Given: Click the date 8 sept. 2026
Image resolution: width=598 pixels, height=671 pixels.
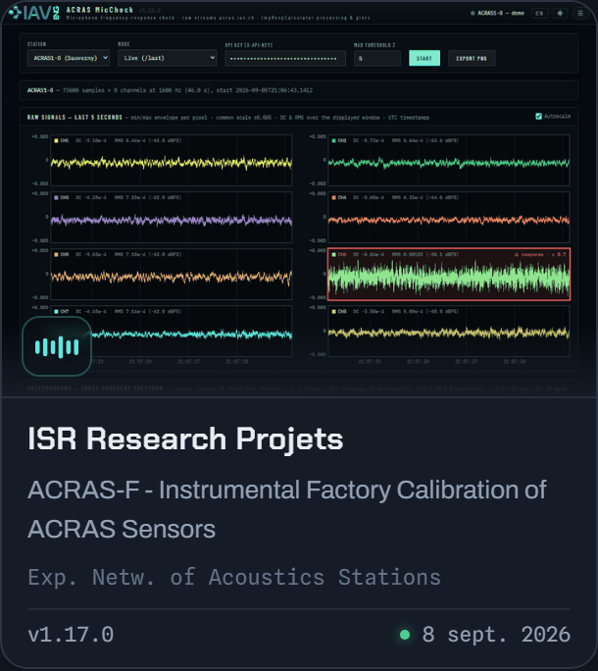Looking at the screenshot, I should tap(496, 634).
